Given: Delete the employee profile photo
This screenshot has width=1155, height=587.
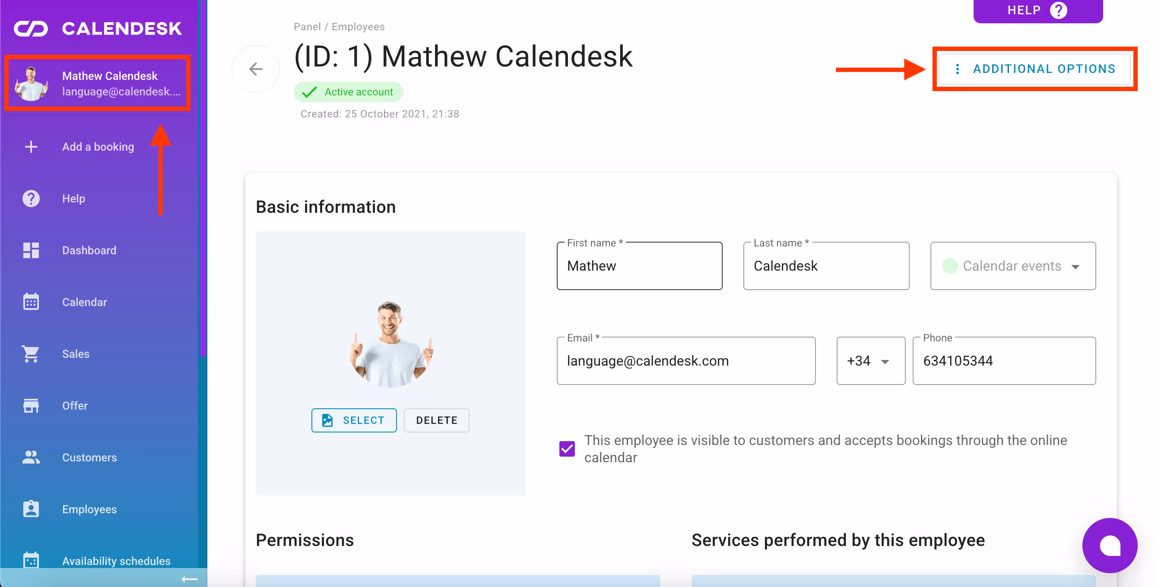Looking at the screenshot, I should pos(436,420).
